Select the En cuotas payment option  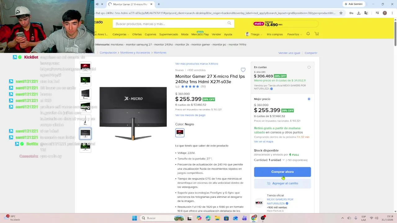(309, 67)
